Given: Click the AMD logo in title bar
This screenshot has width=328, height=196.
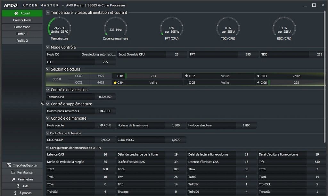Looking at the screenshot, I should click(11, 5).
